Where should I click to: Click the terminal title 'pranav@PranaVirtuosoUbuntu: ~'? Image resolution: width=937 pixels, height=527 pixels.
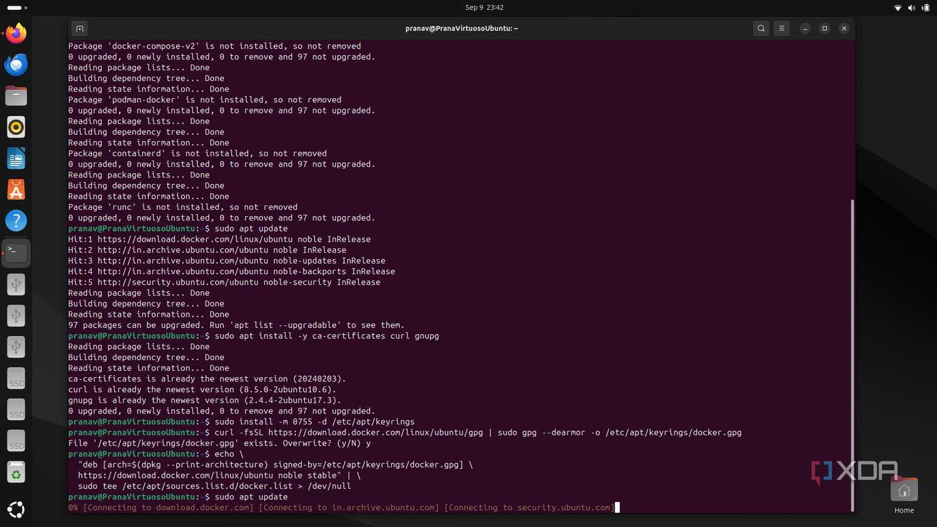click(x=462, y=29)
